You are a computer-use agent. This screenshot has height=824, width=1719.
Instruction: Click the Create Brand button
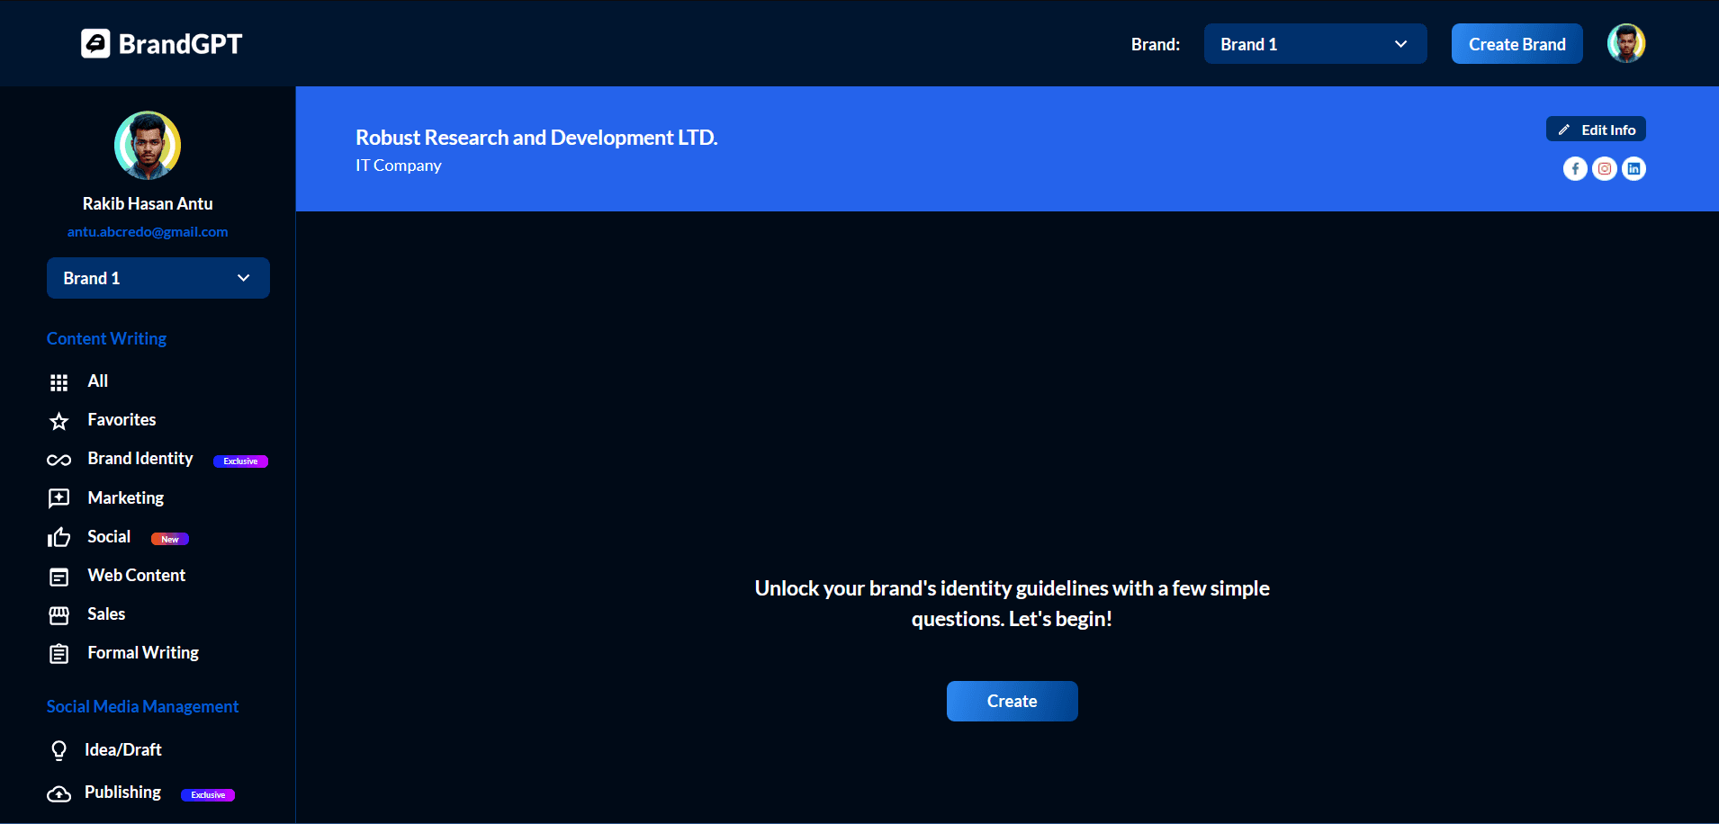pos(1516,44)
